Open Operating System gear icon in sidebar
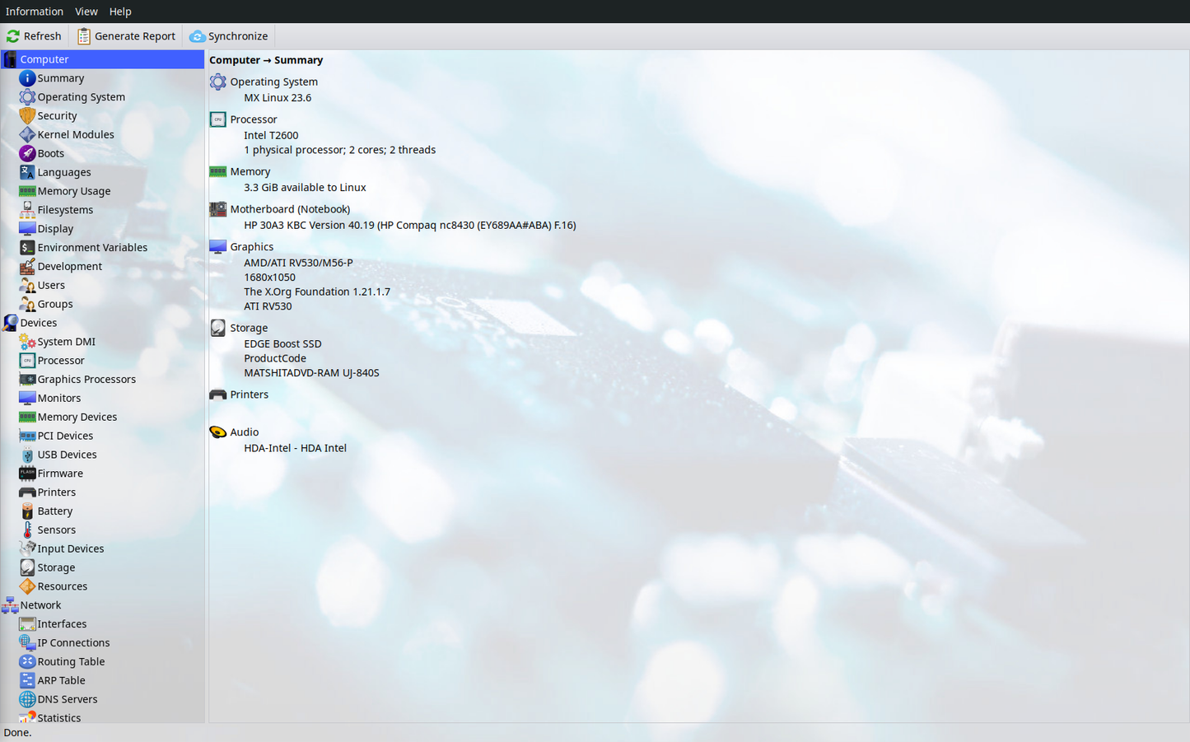Viewport: 1190px width, 742px height. 27,97
